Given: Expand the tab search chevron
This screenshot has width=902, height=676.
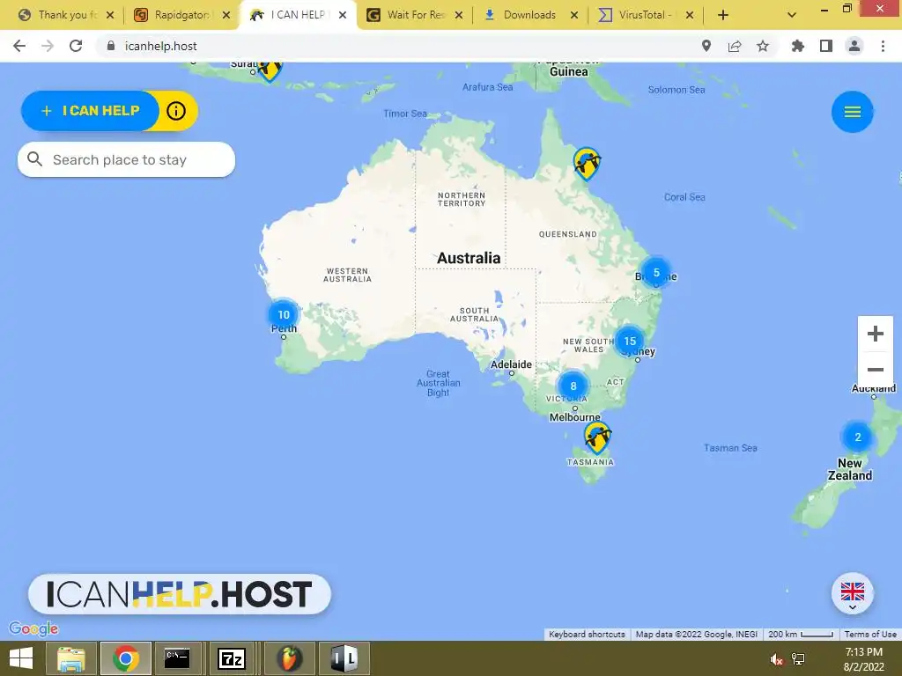Looking at the screenshot, I should click(792, 15).
